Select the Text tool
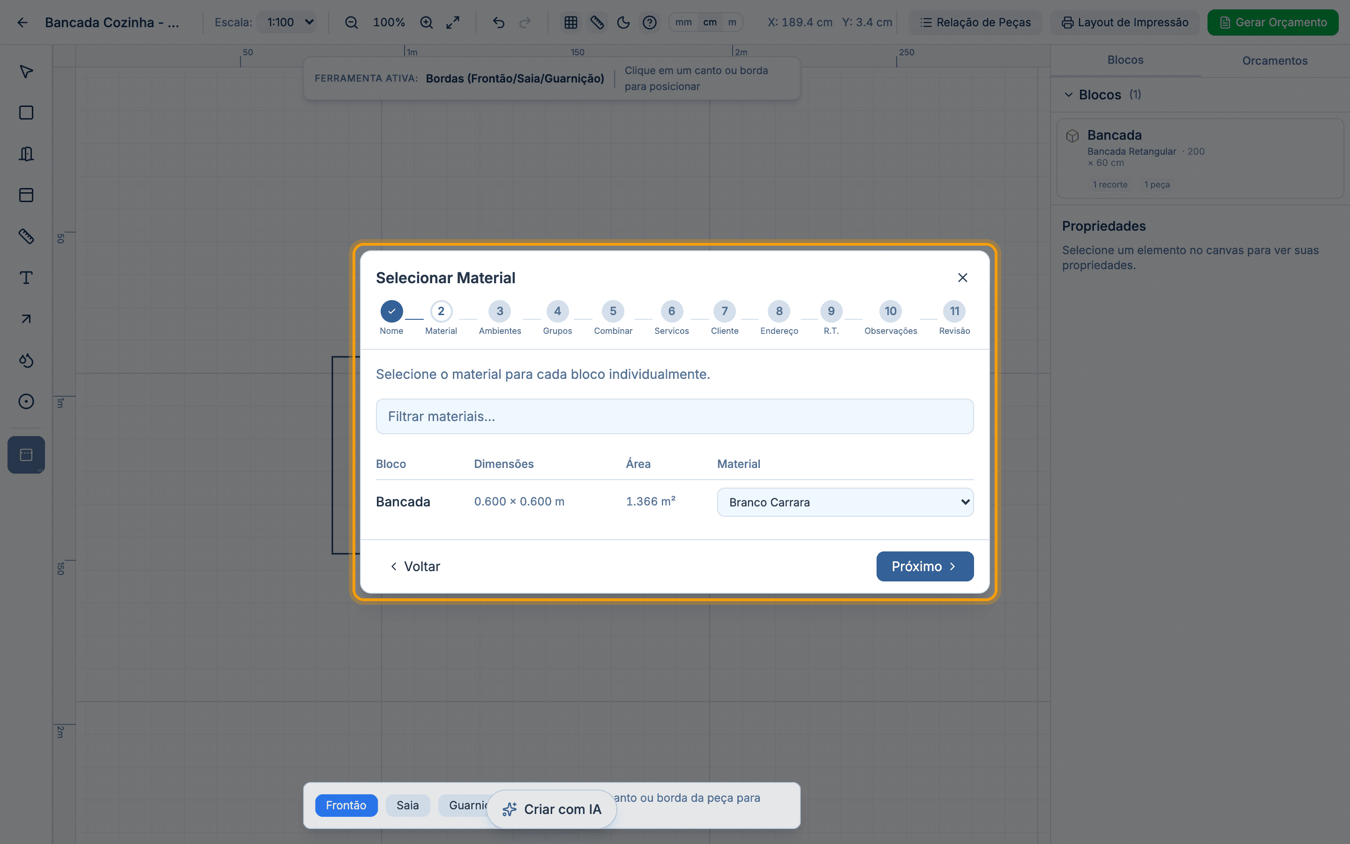This screenshot has height=844, width=1350. [26, 278]
